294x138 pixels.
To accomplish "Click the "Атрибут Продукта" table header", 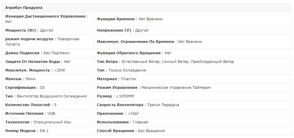I will point(24,7).
